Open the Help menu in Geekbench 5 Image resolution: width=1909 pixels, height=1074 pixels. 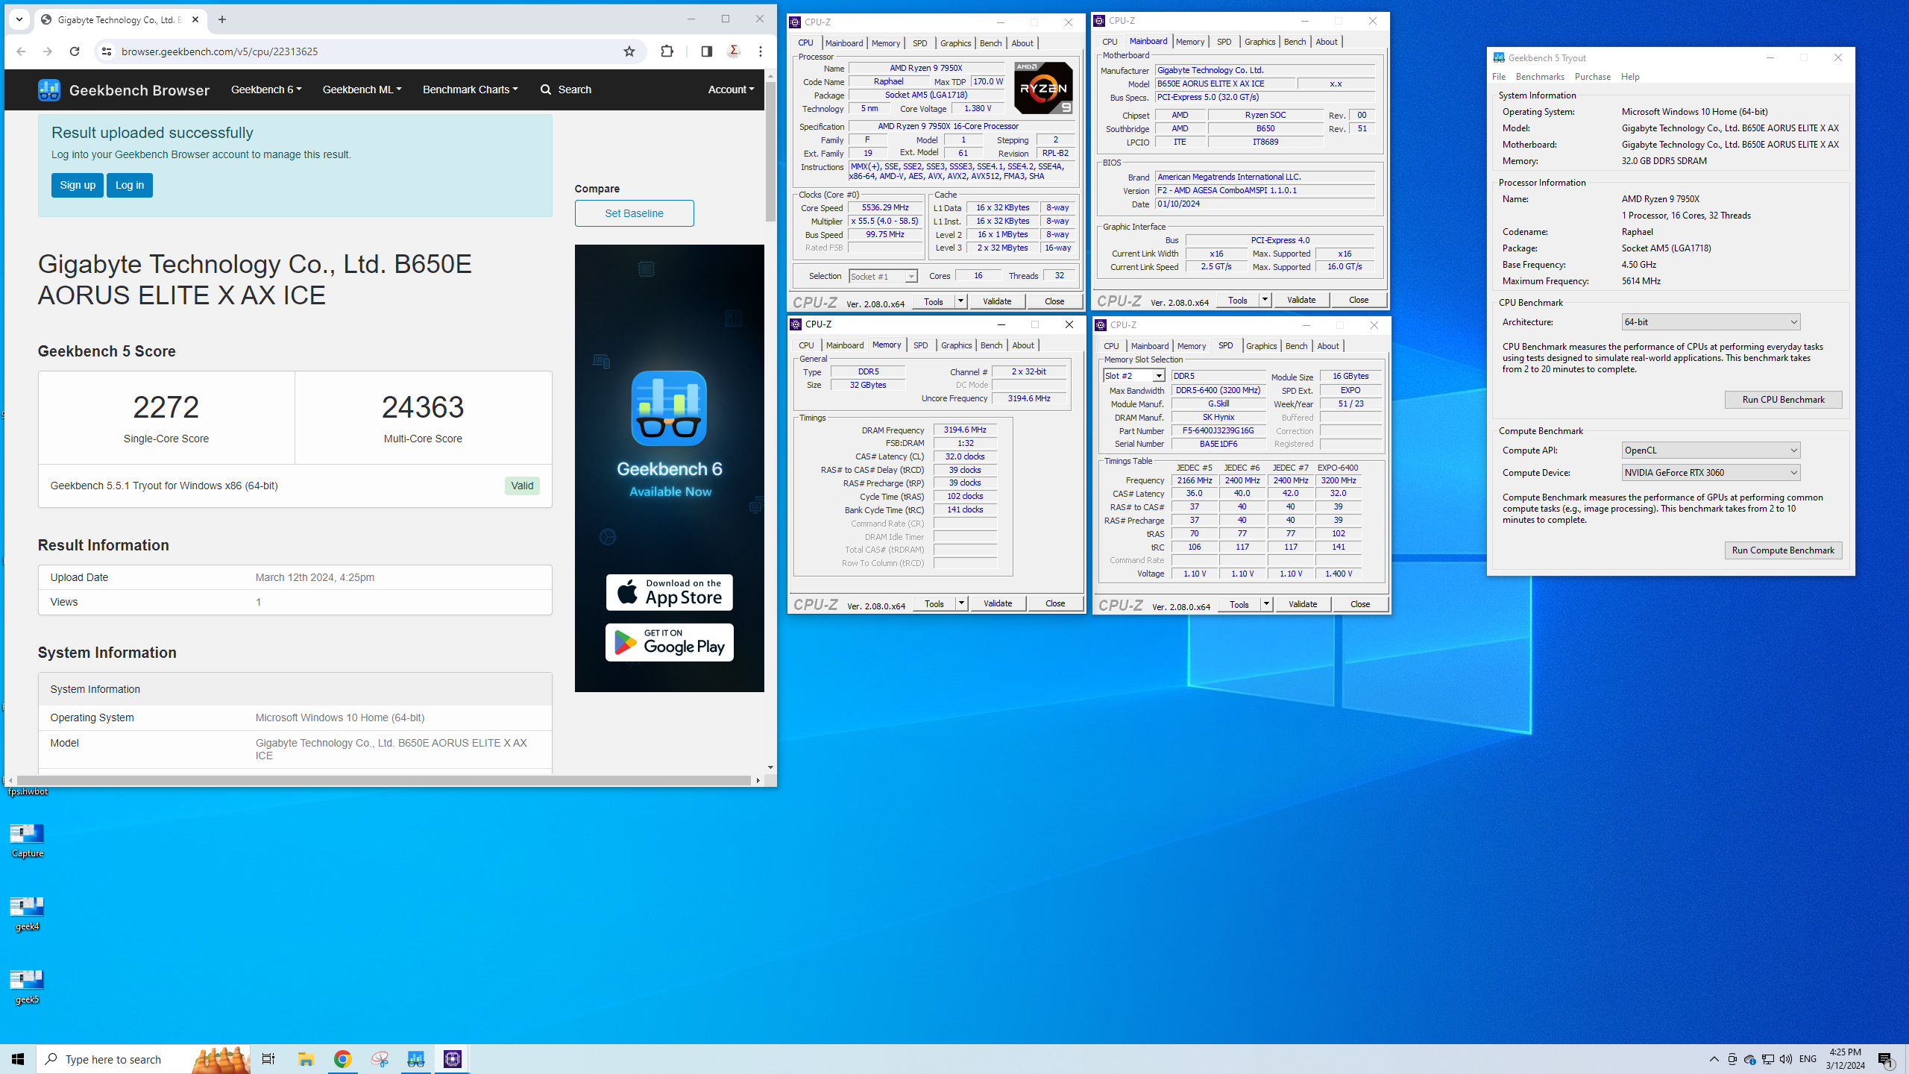tap(1630, 77)
